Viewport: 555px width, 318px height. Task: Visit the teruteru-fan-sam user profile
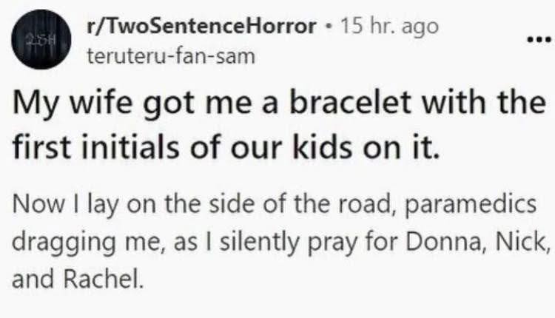(171, 55)
